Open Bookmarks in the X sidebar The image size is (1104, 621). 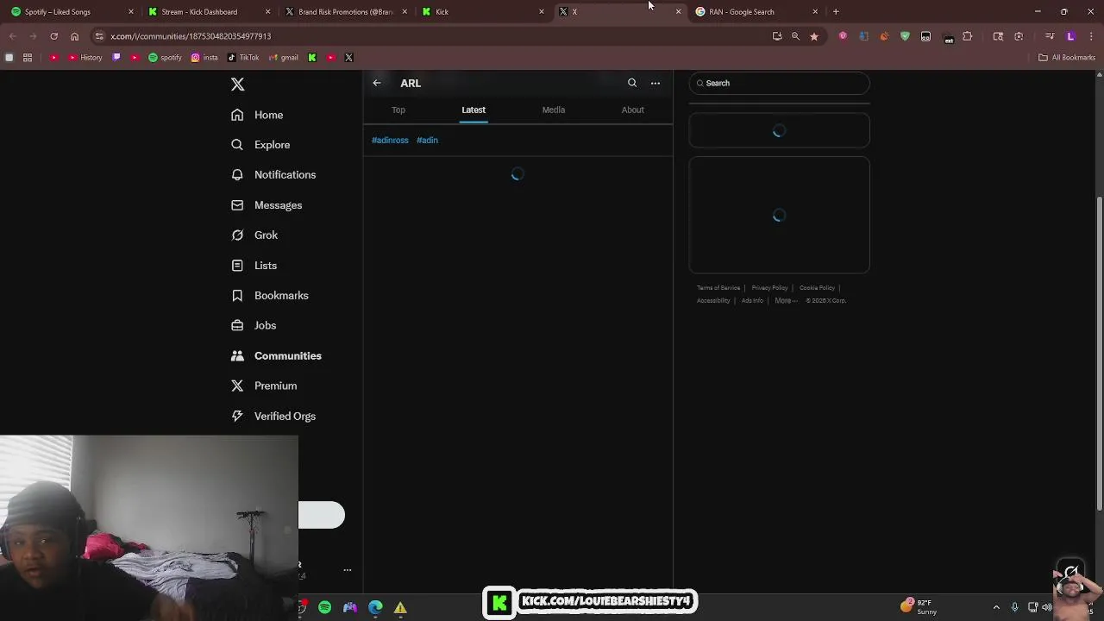click(x=269, y=296)
